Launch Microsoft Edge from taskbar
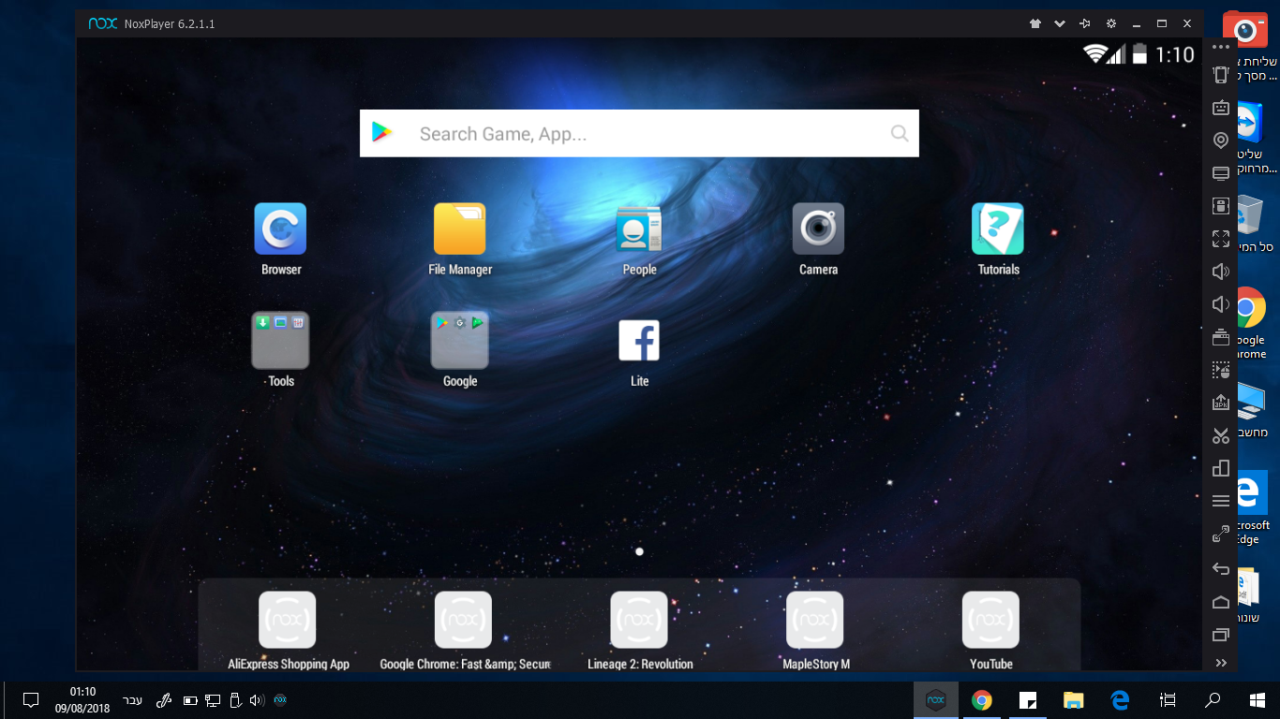This screenshot has height=719, width=1280. point(1119,699)
